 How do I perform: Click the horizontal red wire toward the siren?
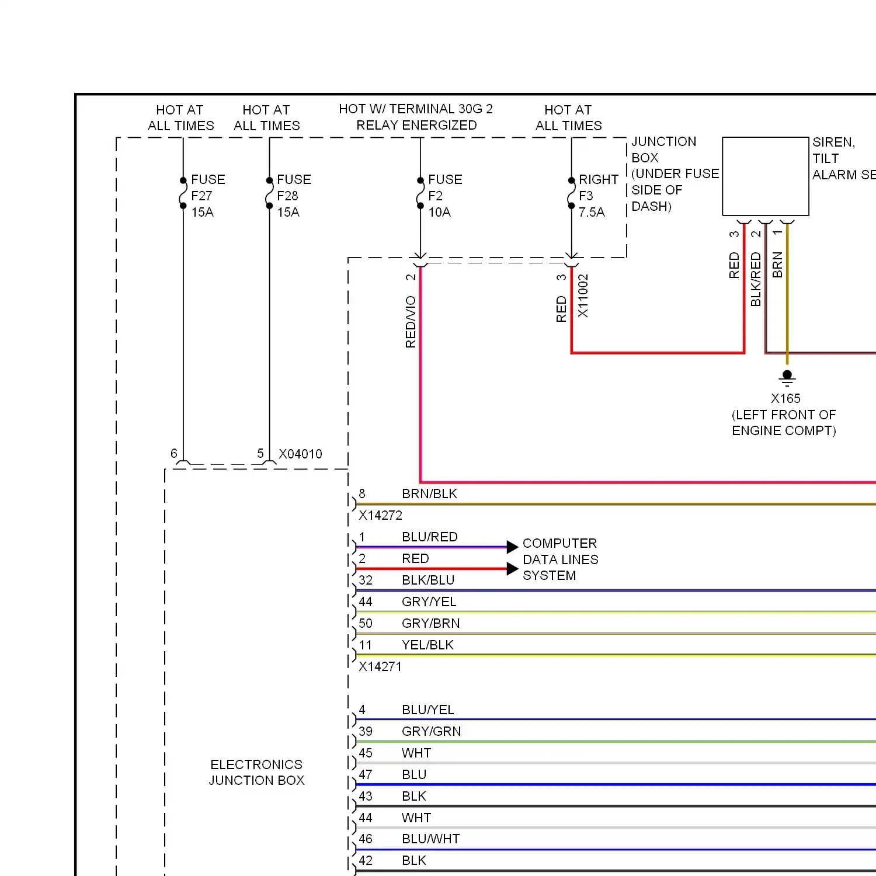pyautogui.click(x=658, y=353)
